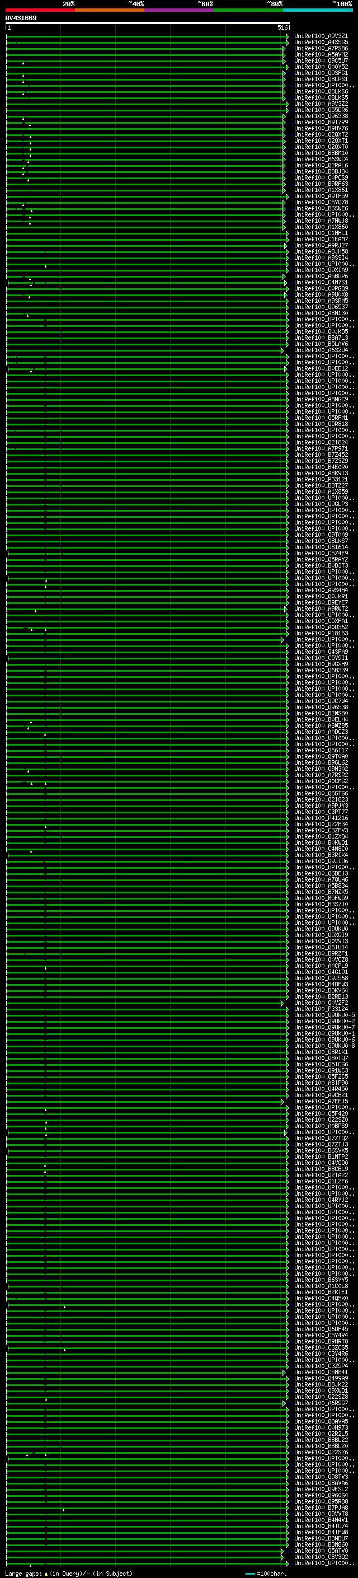The height and width of the screenshot is (1578, 358).
Task: Click the UniRef100_Q9SFG1 label
Action: (321, 73)
